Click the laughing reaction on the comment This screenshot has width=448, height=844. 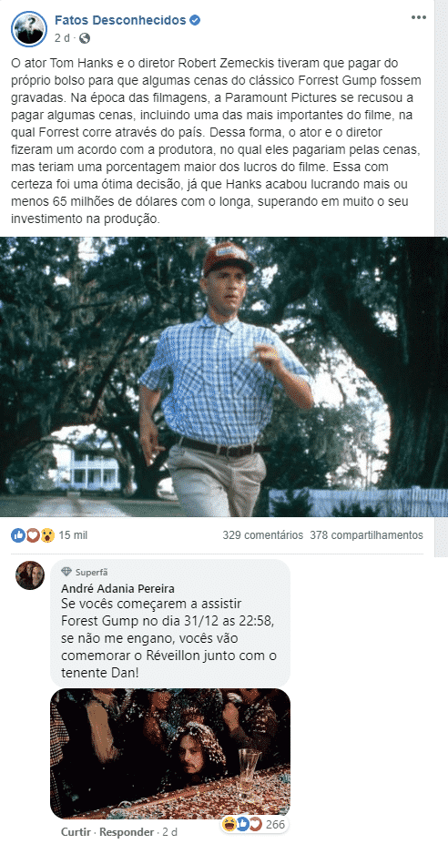point(230,824)
